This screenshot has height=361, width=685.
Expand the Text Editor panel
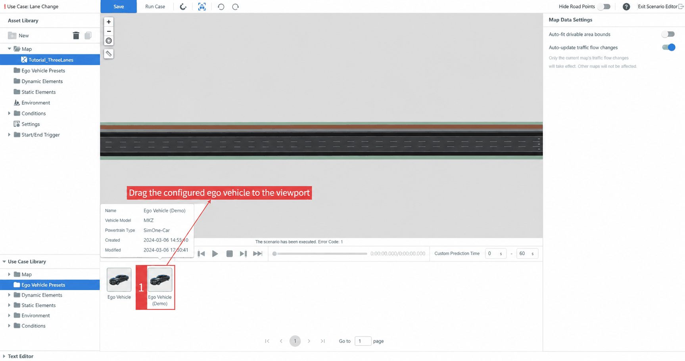[4, 356]
